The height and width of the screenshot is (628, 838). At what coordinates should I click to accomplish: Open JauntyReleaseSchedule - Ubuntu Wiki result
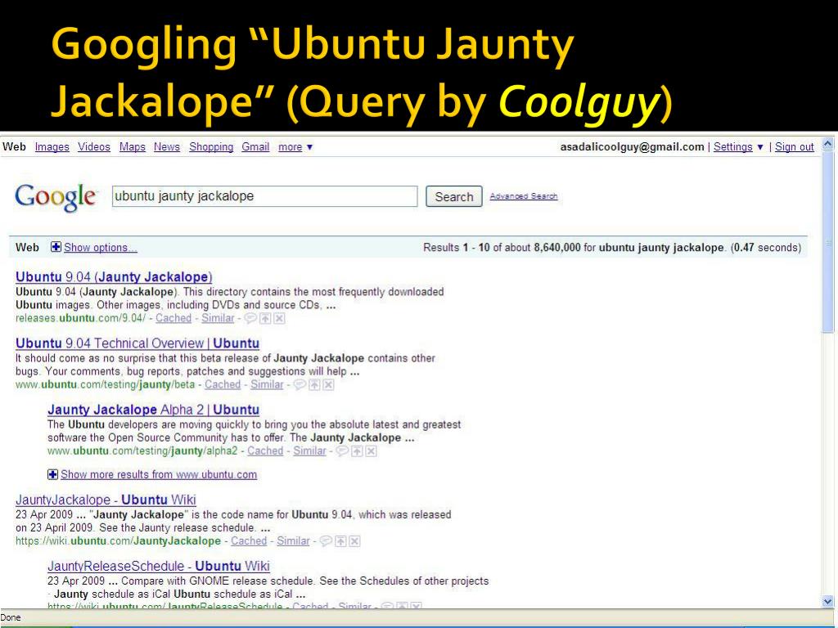point(159,566)
